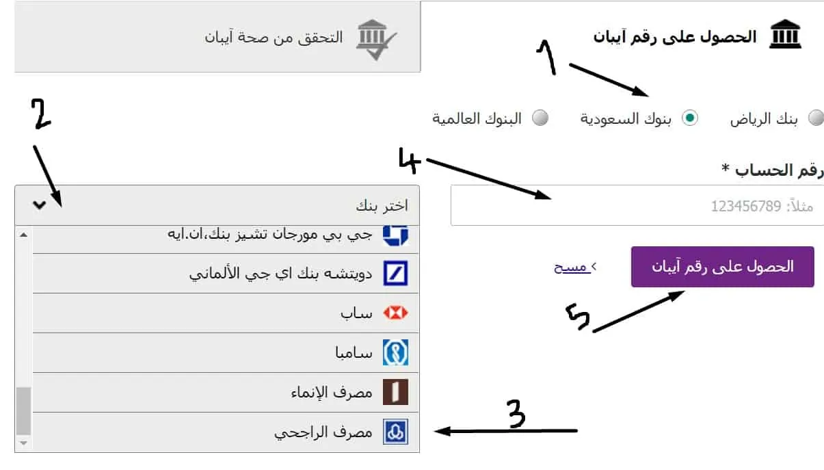824x470 pixels.
Task: Click the Alinma (مصرف الإنماء) brown logo
Action: coord(395,393)
